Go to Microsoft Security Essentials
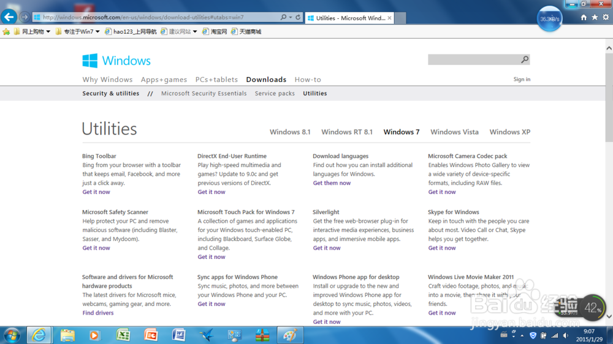Screen dimensions: 613x344 pos(204,93)
